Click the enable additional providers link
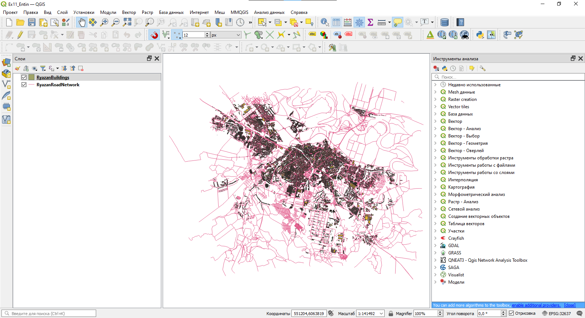Image resolution: width=585 pixels, height=318 pixels. (536, 305)
